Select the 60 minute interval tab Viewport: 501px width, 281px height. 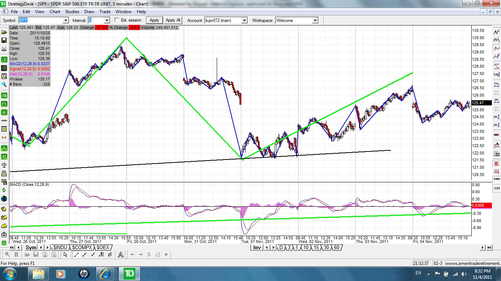click(x=337, y=248)
